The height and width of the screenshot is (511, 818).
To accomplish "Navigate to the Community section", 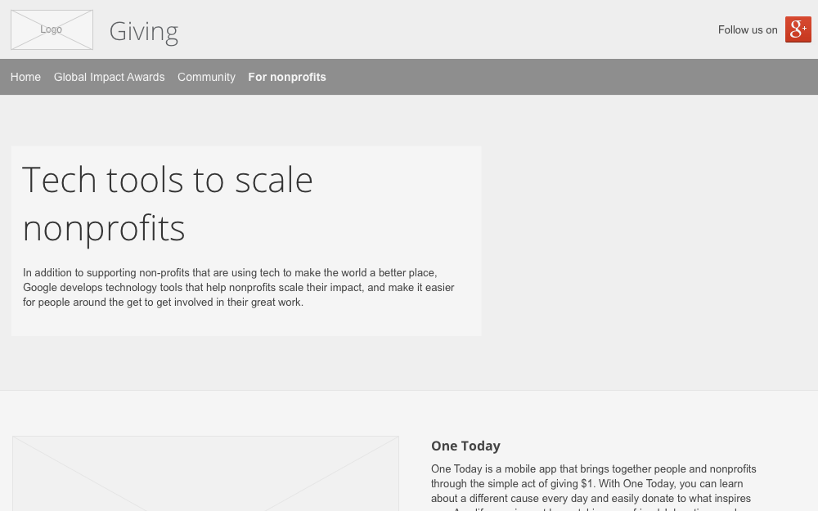I will [206, 77].
